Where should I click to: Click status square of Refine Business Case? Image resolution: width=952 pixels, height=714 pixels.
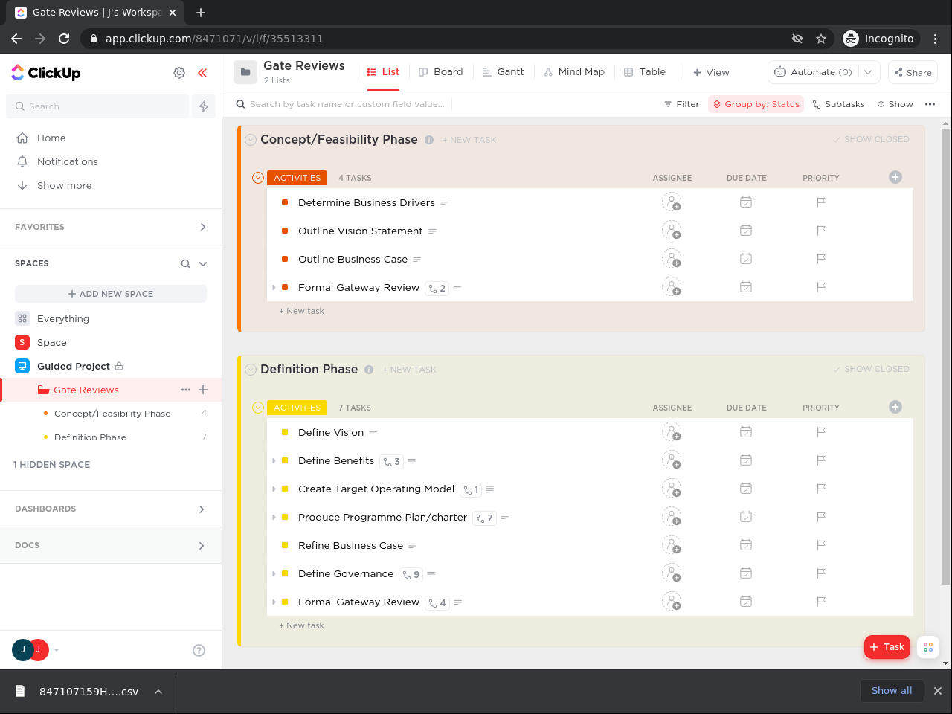(285, 545)
